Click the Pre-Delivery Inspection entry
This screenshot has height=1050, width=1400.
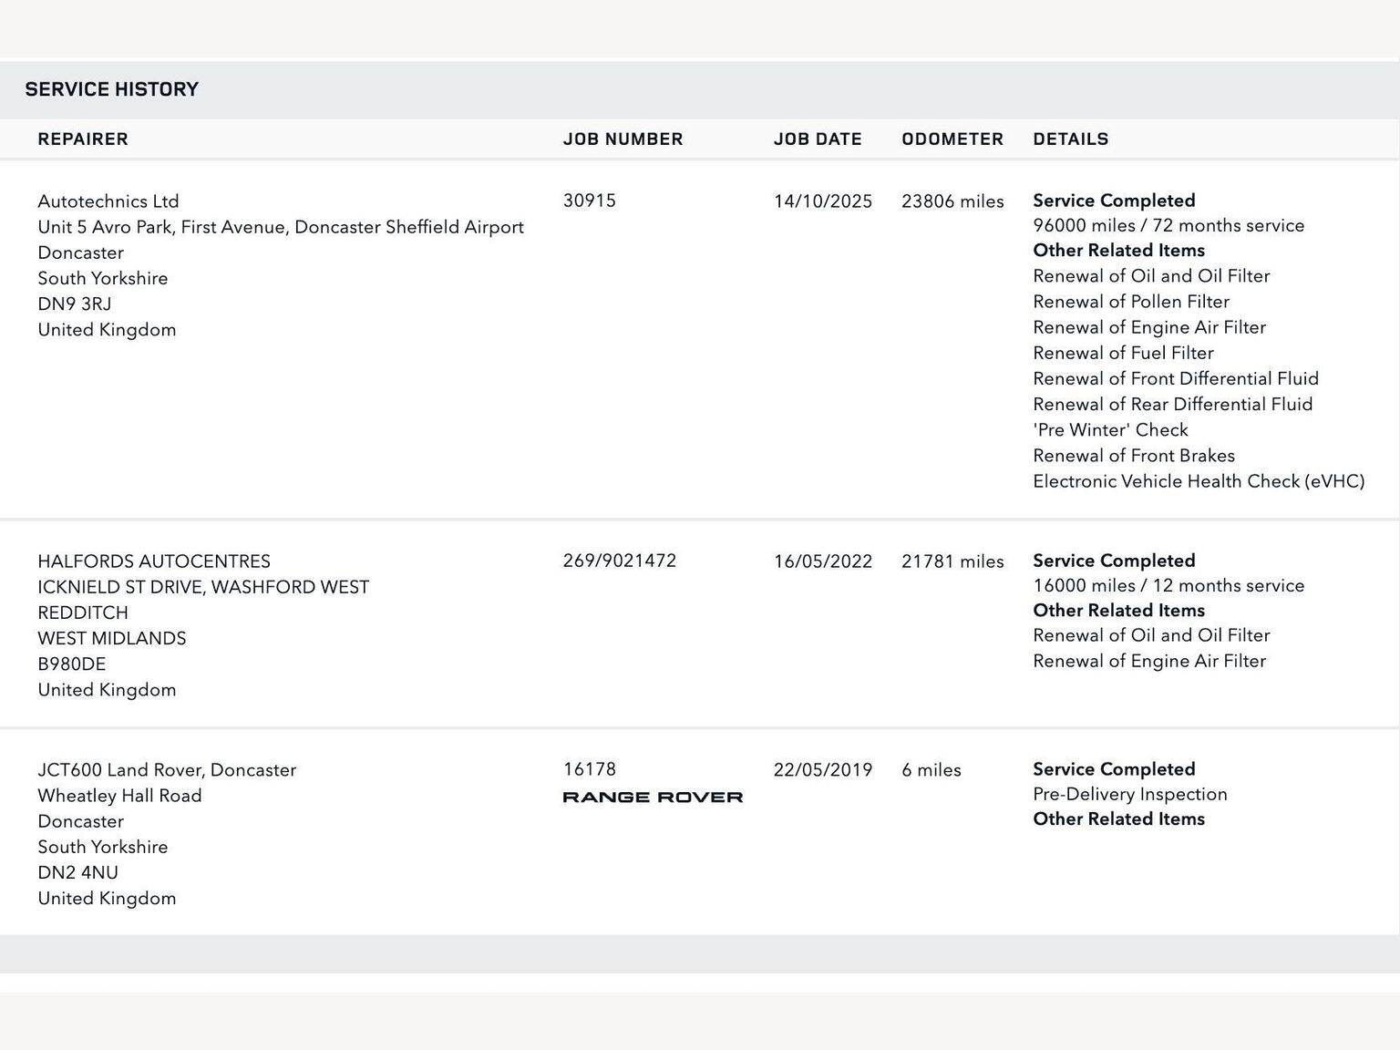[x=1129, y=794]
